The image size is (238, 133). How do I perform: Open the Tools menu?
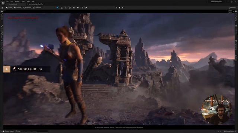pyautogui.click(x=23, y=1)
